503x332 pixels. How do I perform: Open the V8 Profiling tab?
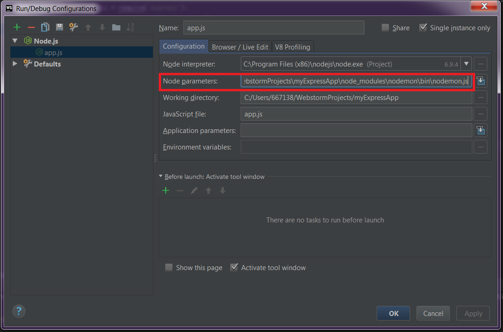click(x=292, y=46)
